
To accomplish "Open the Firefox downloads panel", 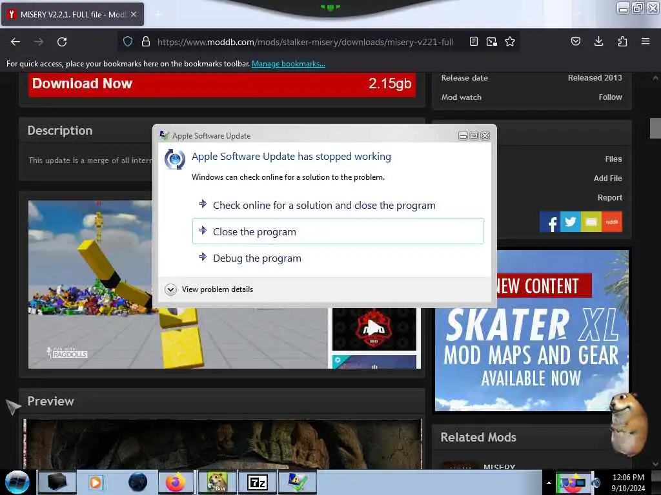I will [598, 41].
